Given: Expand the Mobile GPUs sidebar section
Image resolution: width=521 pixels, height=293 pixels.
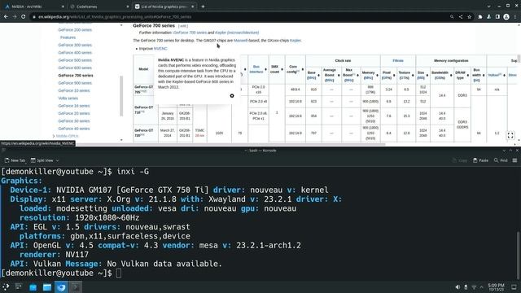Looking at the screenshot, I should pyautogui.click(x=54, y=136).
